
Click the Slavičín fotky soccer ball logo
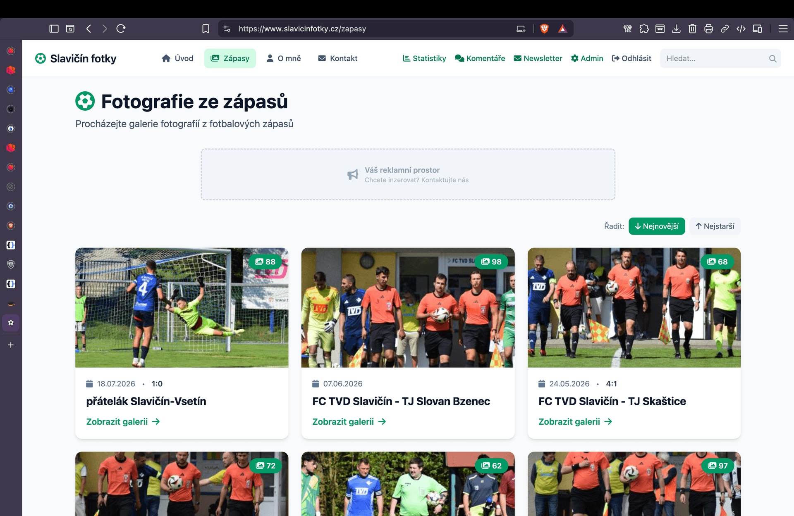click(x=41, y=58)
